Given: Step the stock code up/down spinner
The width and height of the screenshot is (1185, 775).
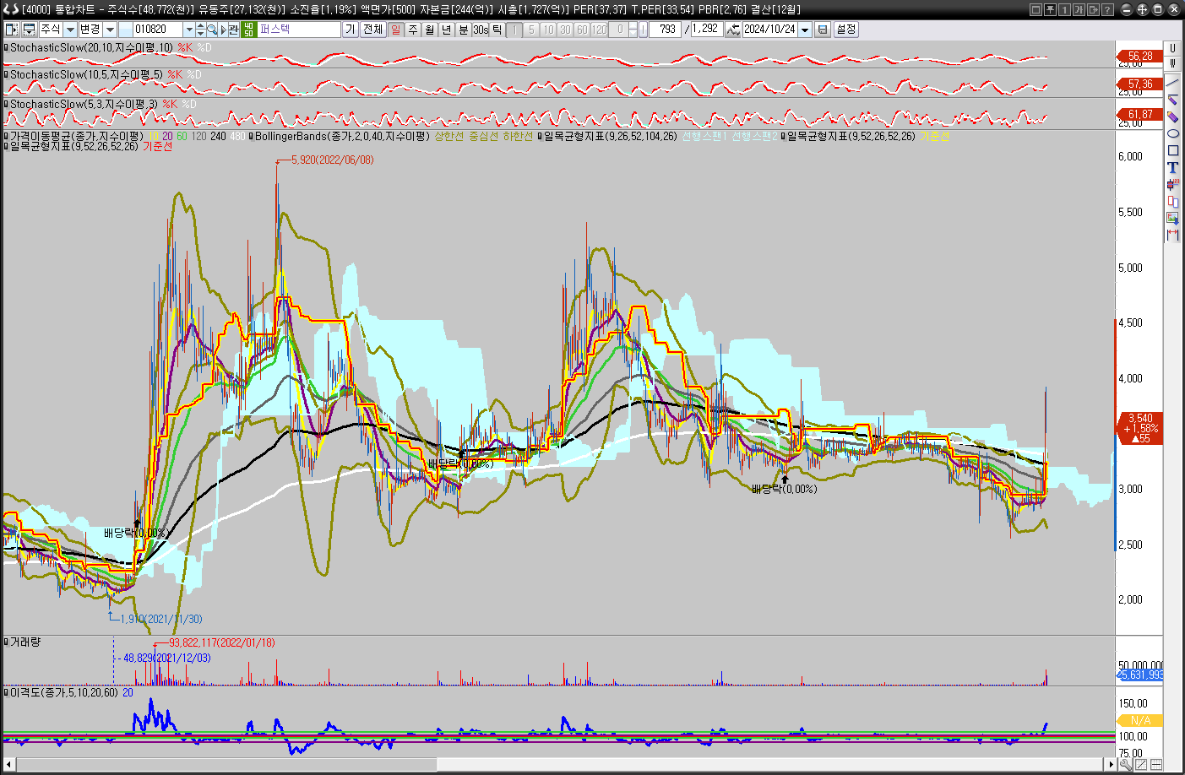Looking at the screenshot, I should (x=200, y=30).
